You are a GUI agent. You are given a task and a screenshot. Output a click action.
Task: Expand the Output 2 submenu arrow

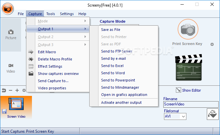point(85,37)
